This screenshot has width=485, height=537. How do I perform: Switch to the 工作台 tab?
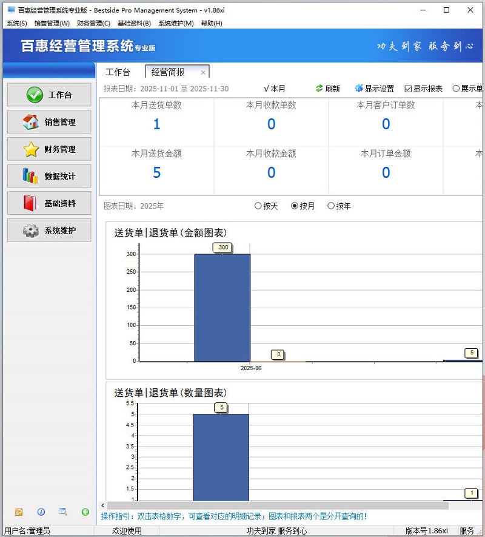pos(118,72)
